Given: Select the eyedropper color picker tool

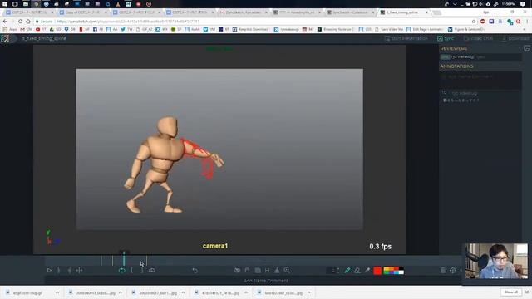Looking at the screenshot, I should [367, 270].
